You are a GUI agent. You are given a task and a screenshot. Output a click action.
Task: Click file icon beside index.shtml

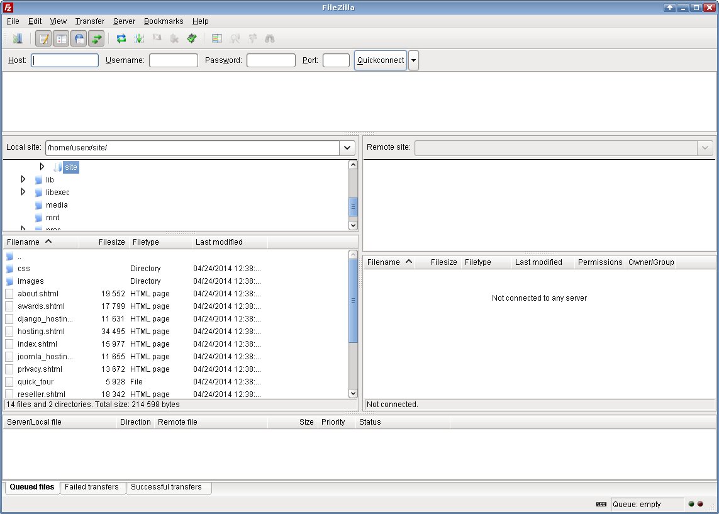click(x=9, y=344)
